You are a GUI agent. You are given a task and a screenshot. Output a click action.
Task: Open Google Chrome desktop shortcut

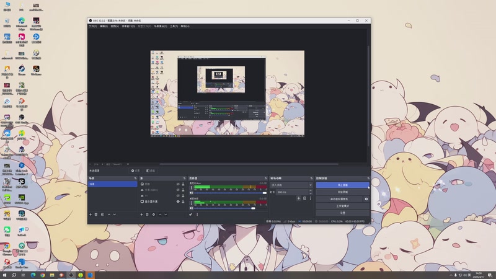tap(7, 249)
